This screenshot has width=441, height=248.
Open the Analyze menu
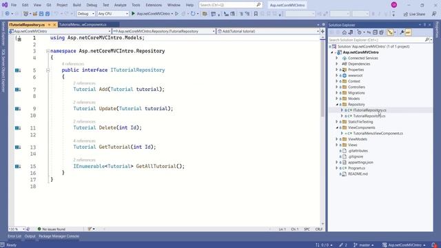[120, 5]
